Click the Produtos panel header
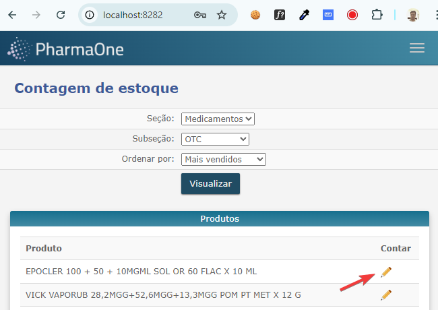 tap(220, 218)
